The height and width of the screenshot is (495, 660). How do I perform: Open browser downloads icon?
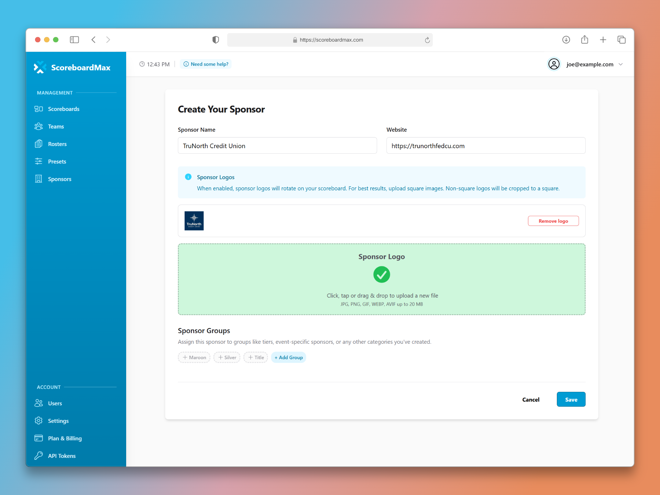point(566,40)
